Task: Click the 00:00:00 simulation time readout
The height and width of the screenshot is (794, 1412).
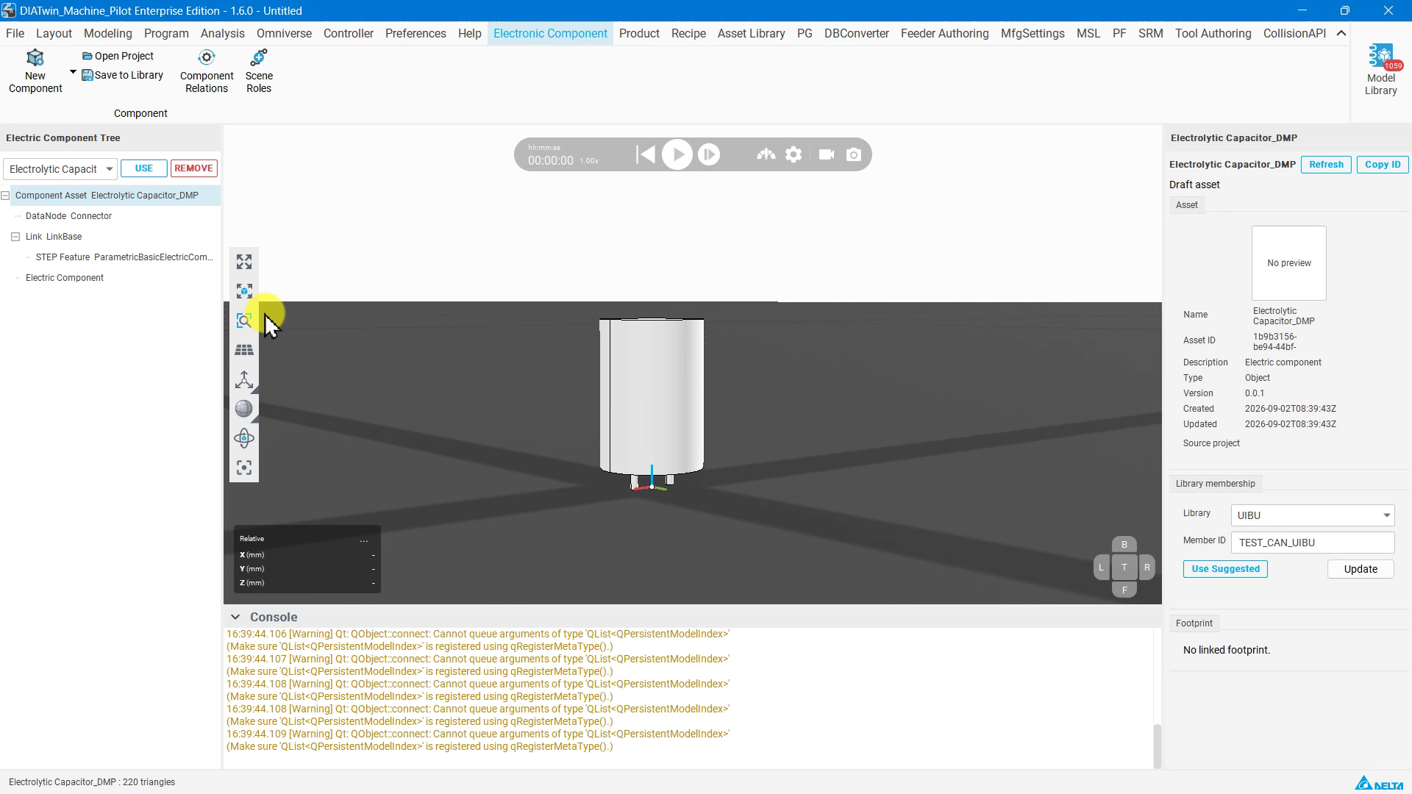Action: (x=550, y=160)
